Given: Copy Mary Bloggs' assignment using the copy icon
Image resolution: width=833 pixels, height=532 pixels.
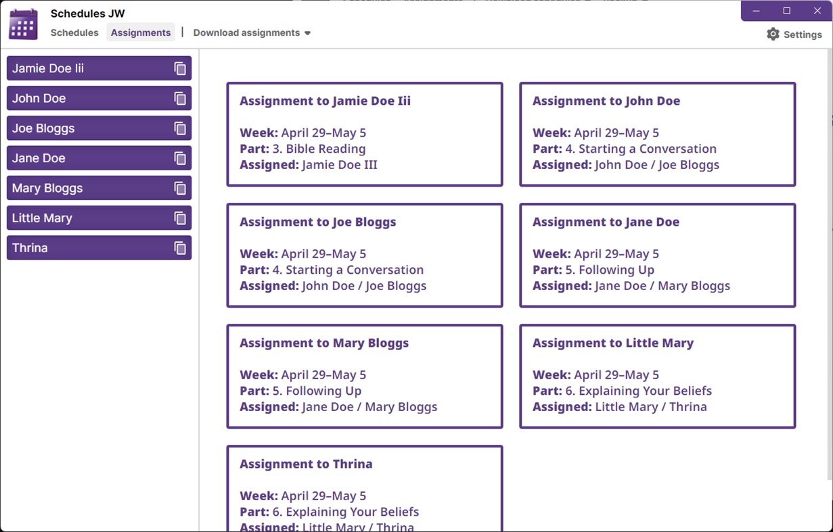Looking at the screenshot, I should tap(179, 187).
